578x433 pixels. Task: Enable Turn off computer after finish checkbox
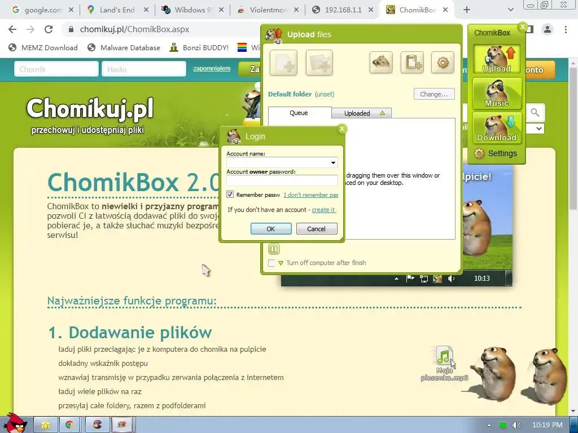coord(272,263)
